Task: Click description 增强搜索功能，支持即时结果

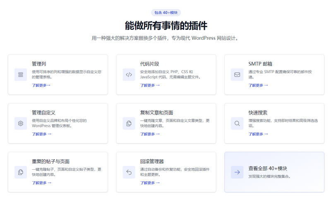Action: (x=283, y=123)
